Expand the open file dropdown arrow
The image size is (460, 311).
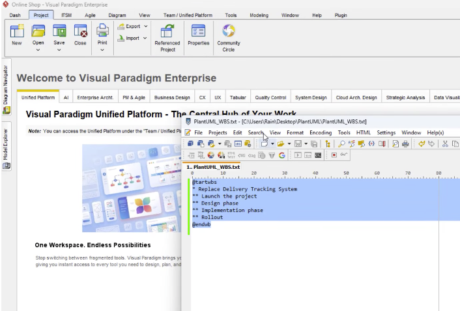(289, 144)
